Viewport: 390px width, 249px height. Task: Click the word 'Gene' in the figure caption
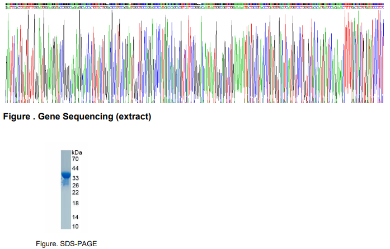coord(47,117)
